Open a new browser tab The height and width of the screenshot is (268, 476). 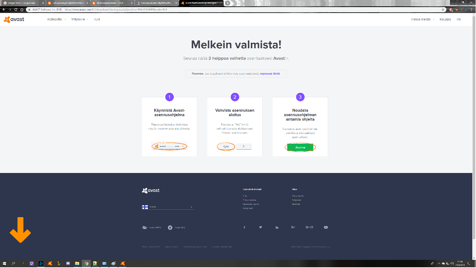pos(228,3)
